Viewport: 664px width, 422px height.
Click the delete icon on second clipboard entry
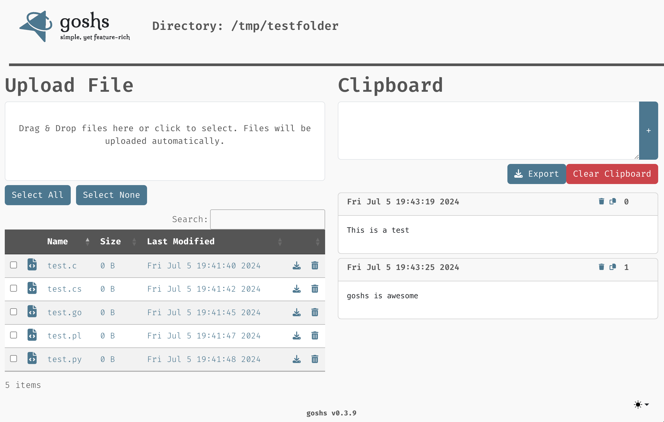click(601, 267)
